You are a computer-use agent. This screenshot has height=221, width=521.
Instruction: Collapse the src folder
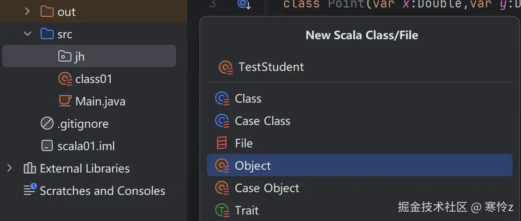[28, 34]
